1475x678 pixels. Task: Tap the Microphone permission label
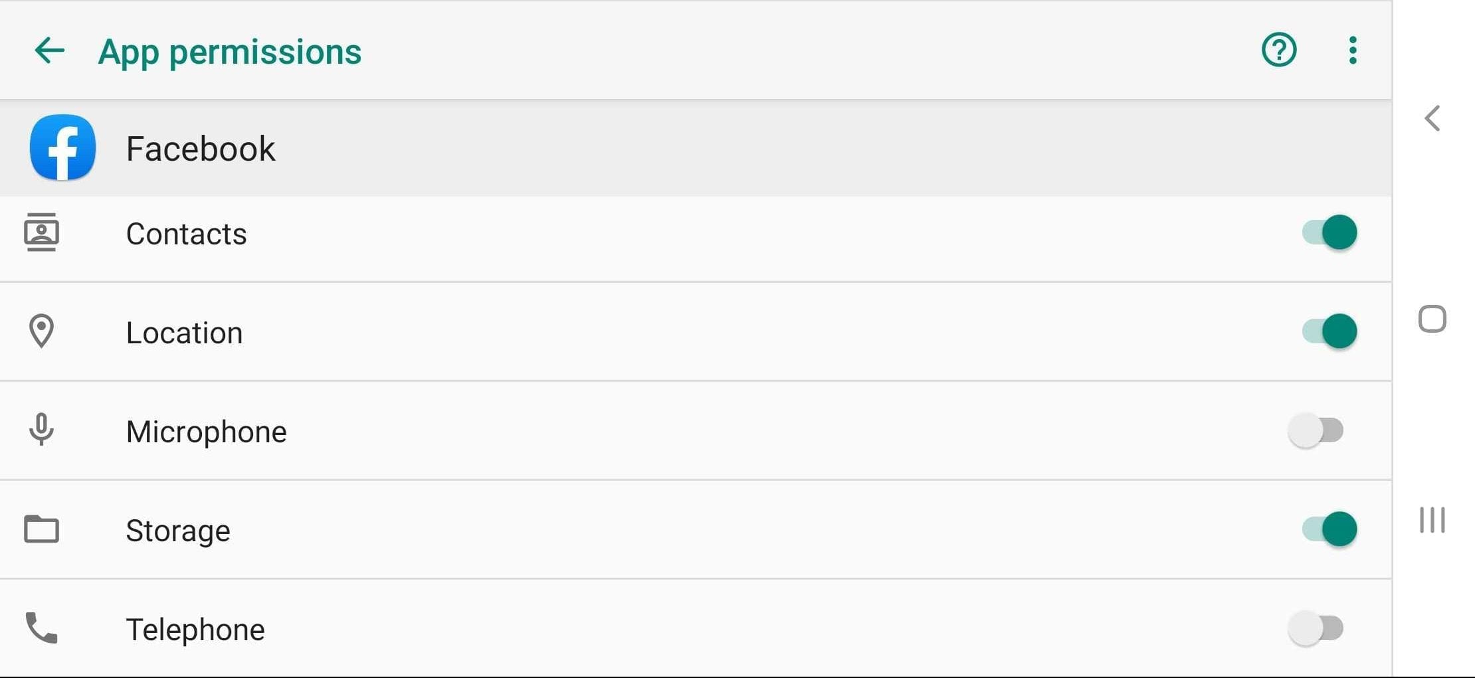click(x=206, y=432)
